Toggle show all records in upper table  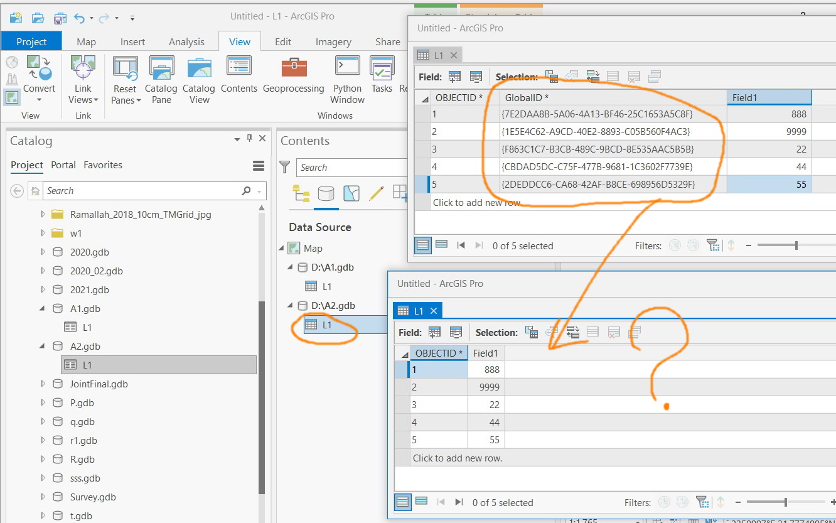[x=423, y=245]
